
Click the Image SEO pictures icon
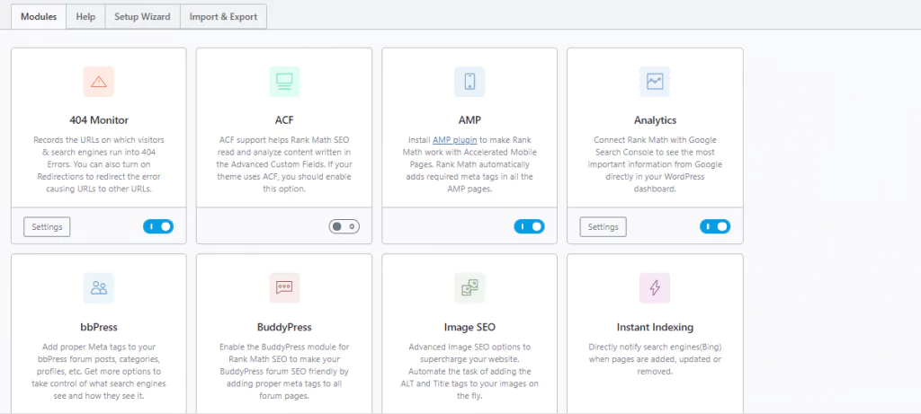[x=469, y=288]
